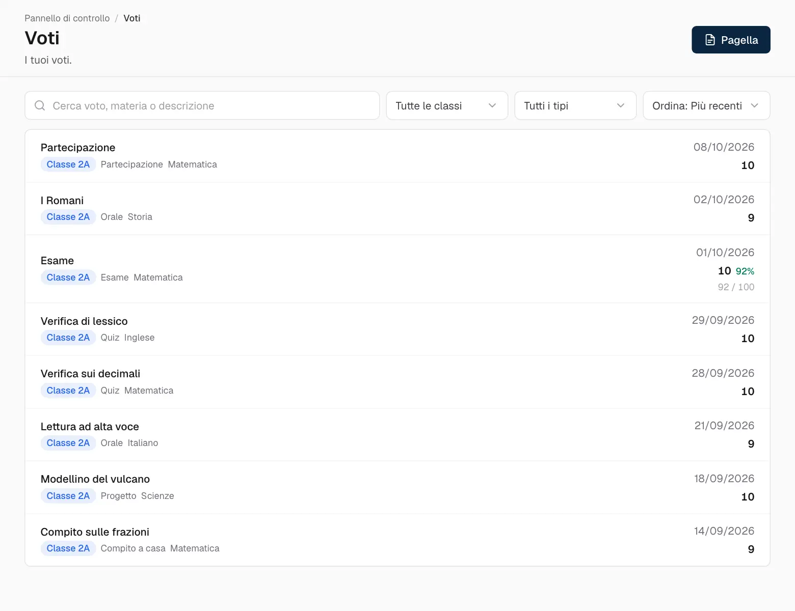
Task: Click the Storia subject label
Action: pyautogui.click(x=140, y=217)
